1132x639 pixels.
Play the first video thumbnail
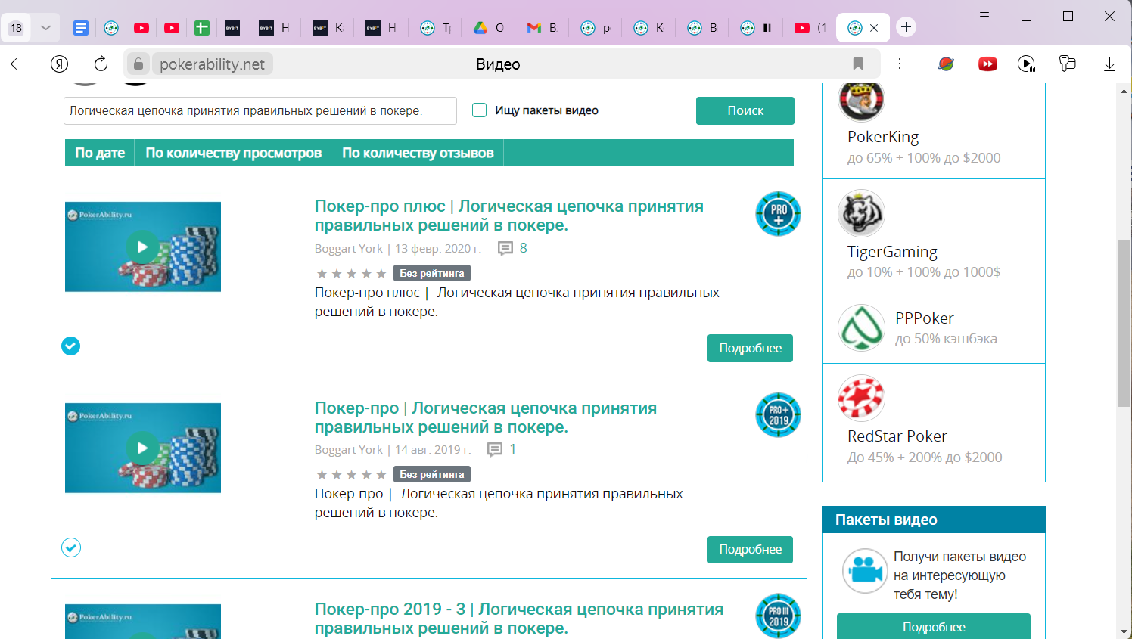click(x=142, y=247)
